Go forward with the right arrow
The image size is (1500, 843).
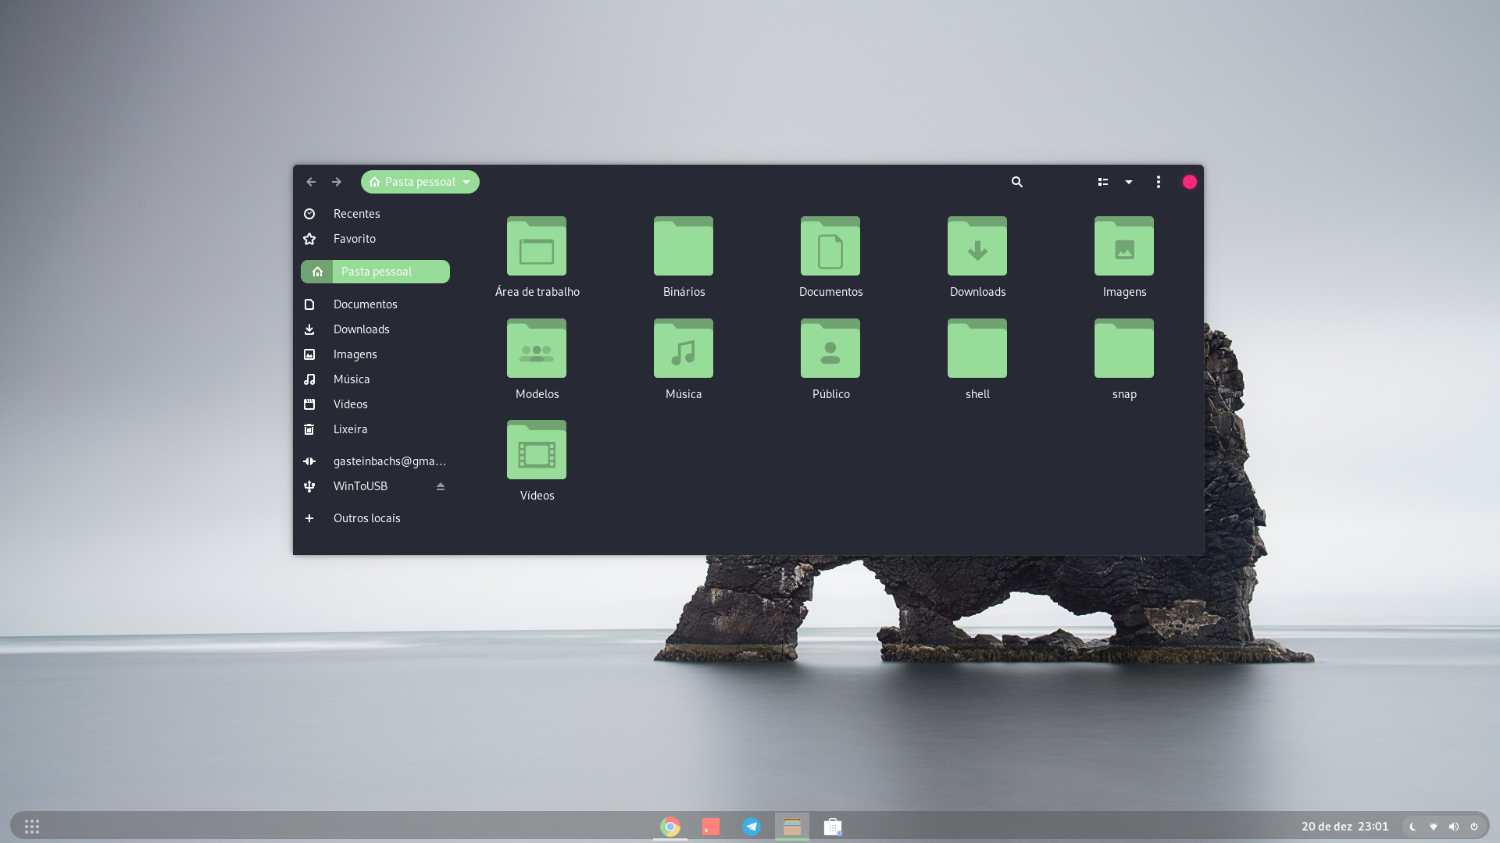(337, 182)
